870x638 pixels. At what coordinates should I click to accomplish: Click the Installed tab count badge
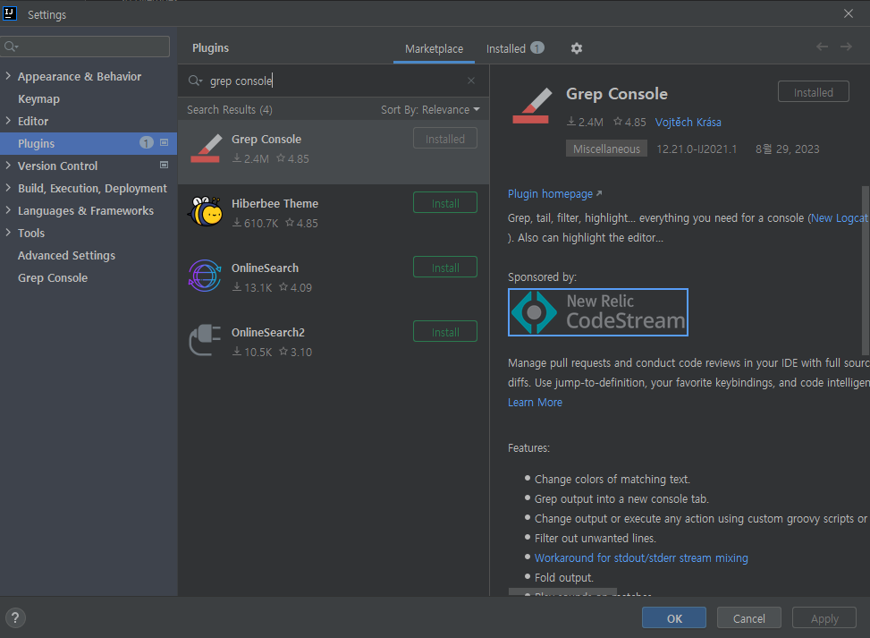pyautogui.click(x=537, y=47)
